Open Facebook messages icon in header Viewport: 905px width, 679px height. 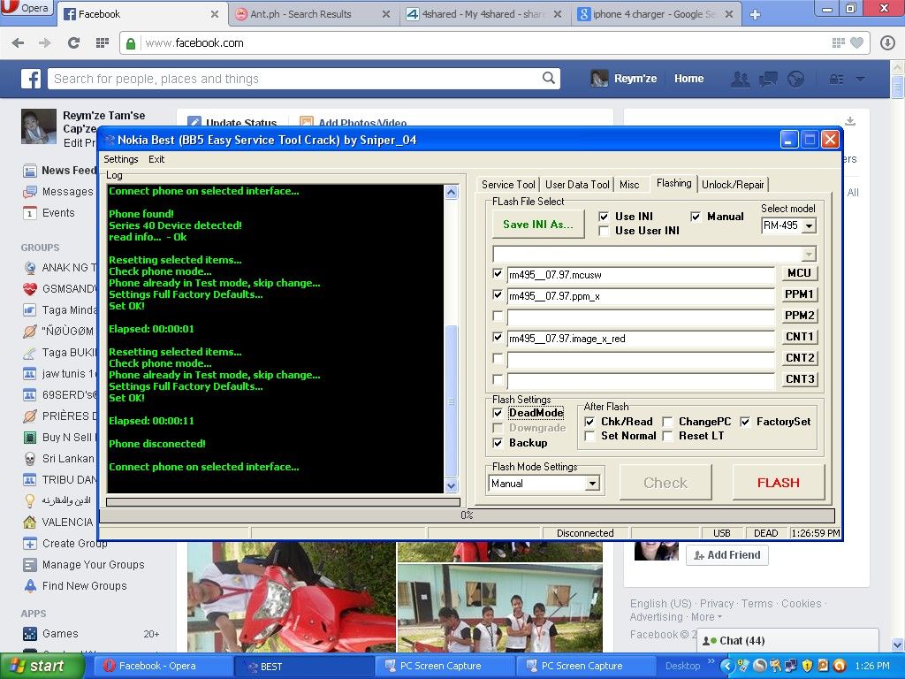(768, 79)
